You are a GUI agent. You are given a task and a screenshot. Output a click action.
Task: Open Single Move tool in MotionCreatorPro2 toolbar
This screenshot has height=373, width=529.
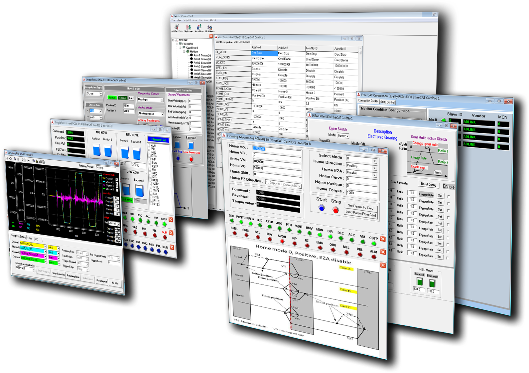(x=189, y=28)
